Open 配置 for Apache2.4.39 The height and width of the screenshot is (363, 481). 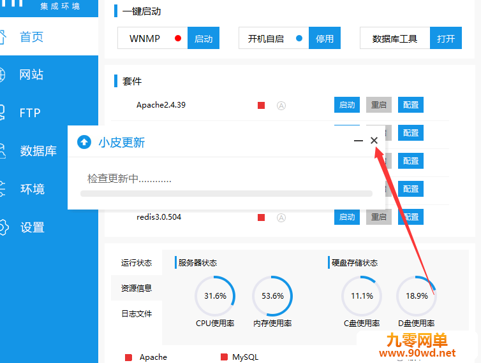pos(411,105)
